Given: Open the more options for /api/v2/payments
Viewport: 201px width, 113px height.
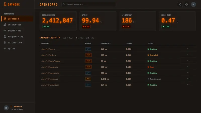Looking at the screenshot, I should [188, 67].
